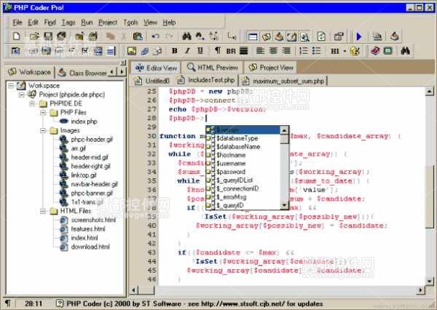Click the right arrow beside the Class Browser tab
Image resolution: width=437 pixels, height=310 pixels.
click(x=122, y=72)
